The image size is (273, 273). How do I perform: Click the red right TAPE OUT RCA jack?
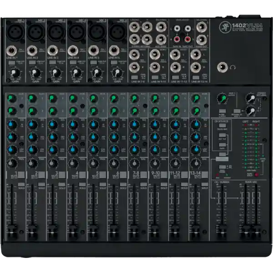187,39
